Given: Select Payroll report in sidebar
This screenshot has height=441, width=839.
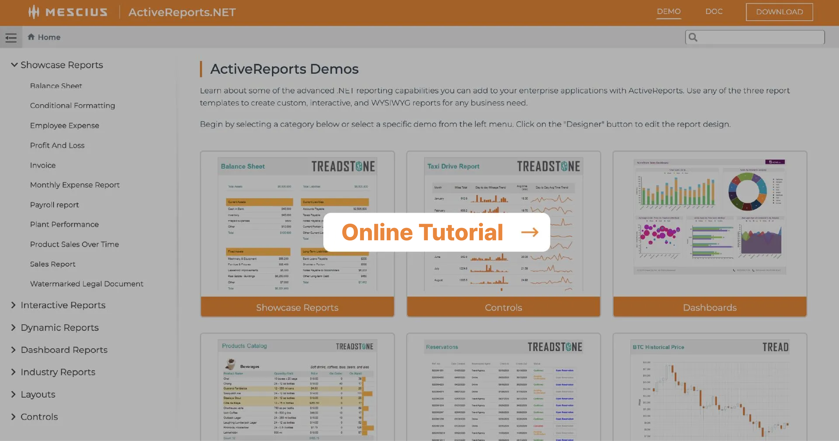Looking at the screenshot, I should [55, 205].
